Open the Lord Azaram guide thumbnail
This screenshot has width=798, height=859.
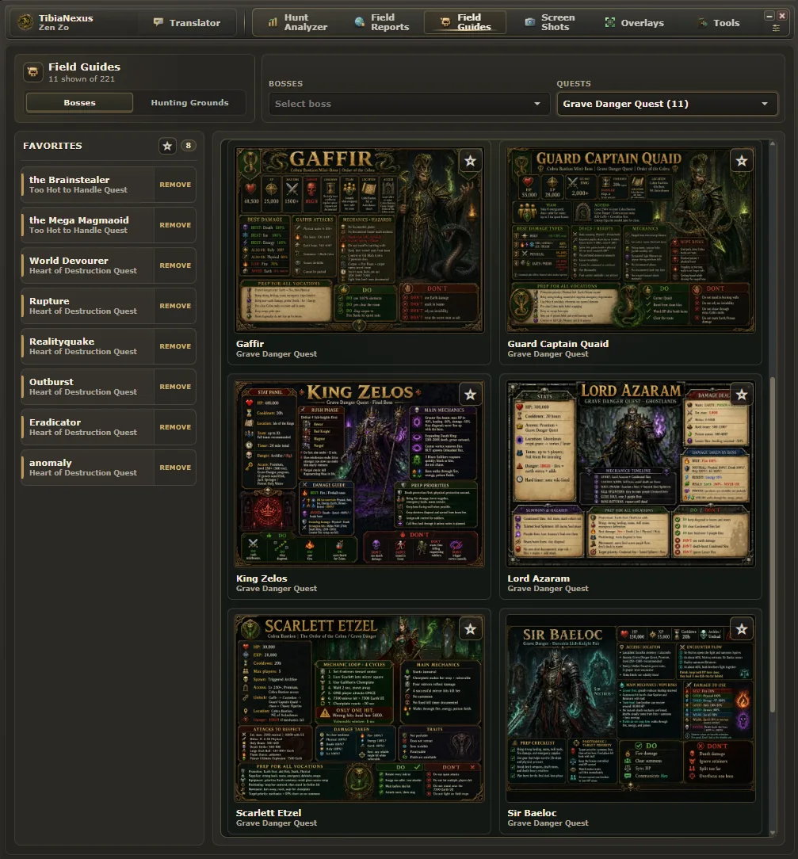(631, 474)
